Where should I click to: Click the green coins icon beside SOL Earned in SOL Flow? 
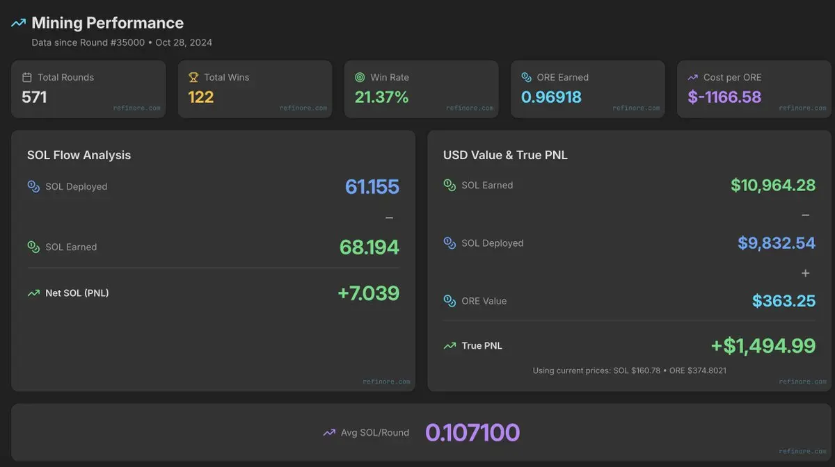pos(33,247)
